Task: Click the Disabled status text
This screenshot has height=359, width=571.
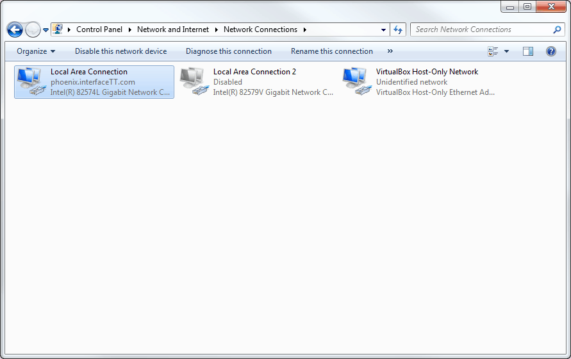Action: pos(228,82)
